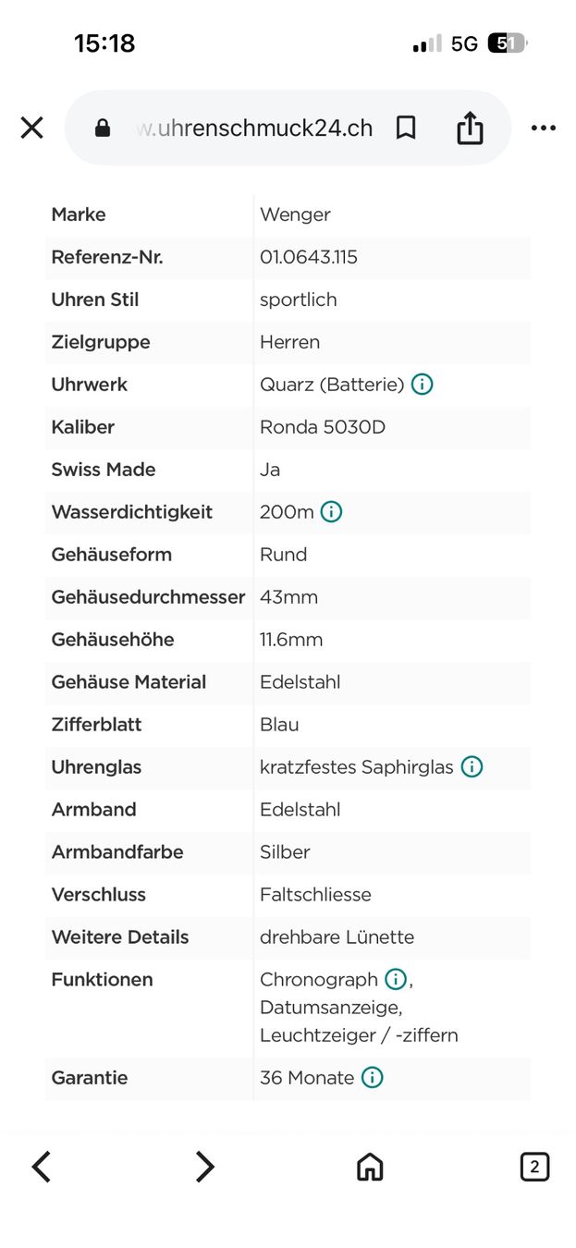
Task: Go forward with the right arrow
Action: (204, 1167)
